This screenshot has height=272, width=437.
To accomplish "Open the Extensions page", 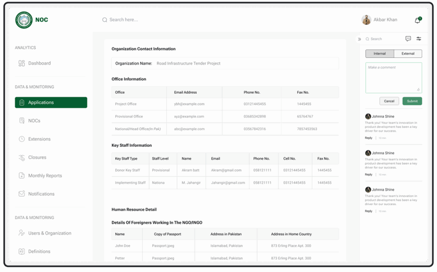I will coord(39,139).
